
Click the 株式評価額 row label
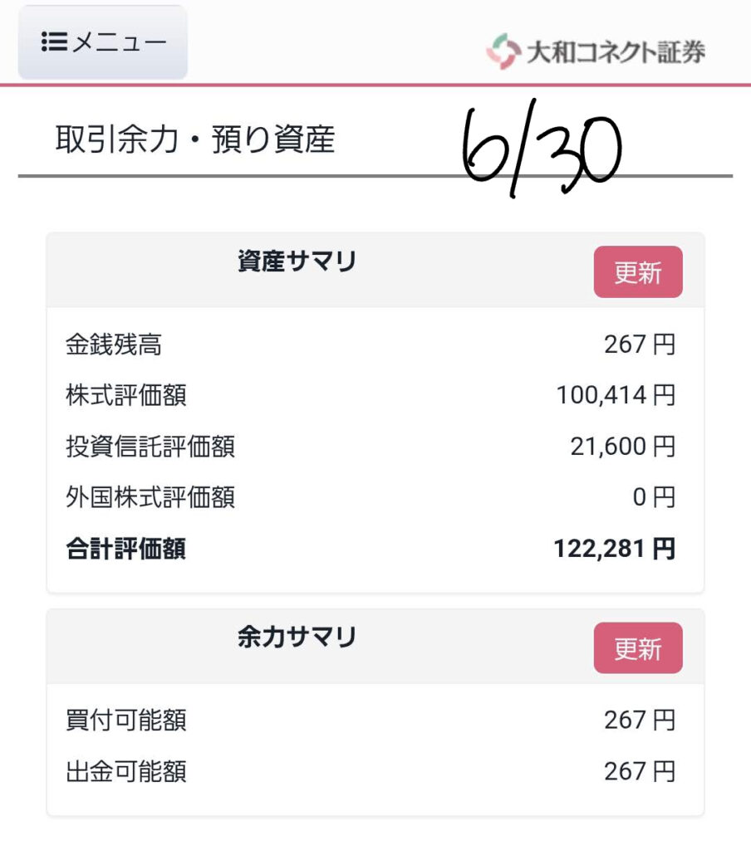tap(126, 395)
